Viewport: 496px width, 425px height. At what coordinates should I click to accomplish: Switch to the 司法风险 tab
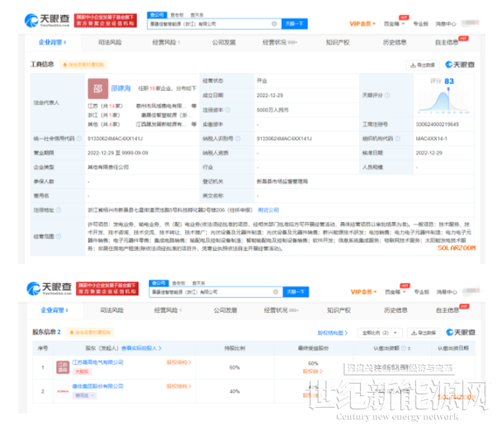pyautogui.click(x=110, y=41)
